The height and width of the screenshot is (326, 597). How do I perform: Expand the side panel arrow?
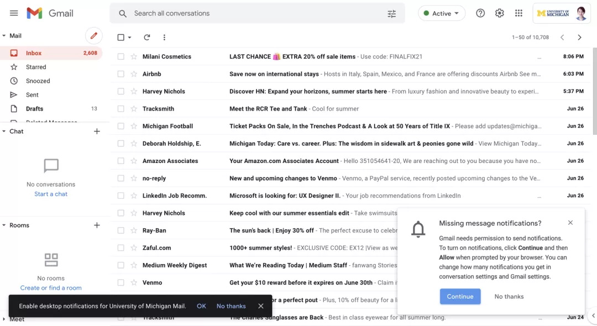593,316
